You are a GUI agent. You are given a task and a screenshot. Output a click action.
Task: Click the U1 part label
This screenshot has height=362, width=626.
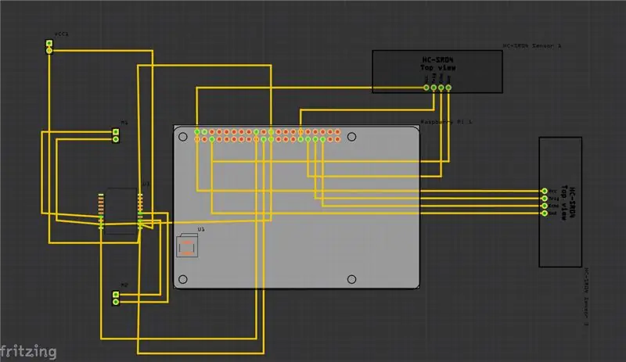click(201, 229)
